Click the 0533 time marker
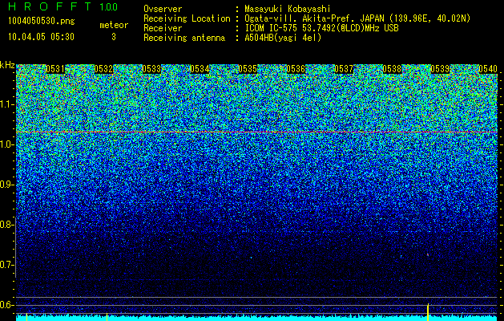Image resolution: width=504 pixels, height=321 pixels. coord(151,69)
